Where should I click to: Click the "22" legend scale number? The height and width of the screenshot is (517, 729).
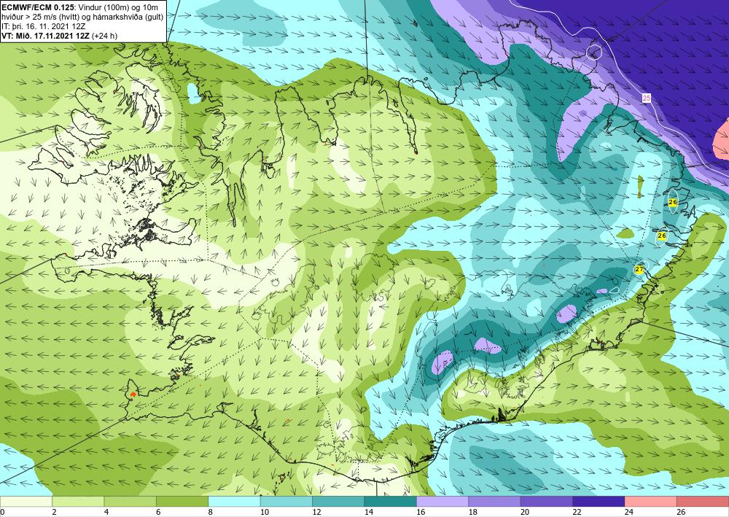click(x=577, y=513)
